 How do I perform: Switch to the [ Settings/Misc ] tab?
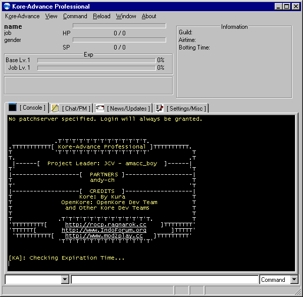coord(181,109)
